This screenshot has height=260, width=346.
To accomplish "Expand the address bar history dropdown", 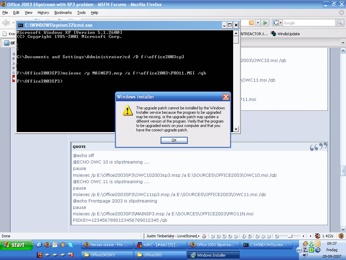I will tap(258, 23).
